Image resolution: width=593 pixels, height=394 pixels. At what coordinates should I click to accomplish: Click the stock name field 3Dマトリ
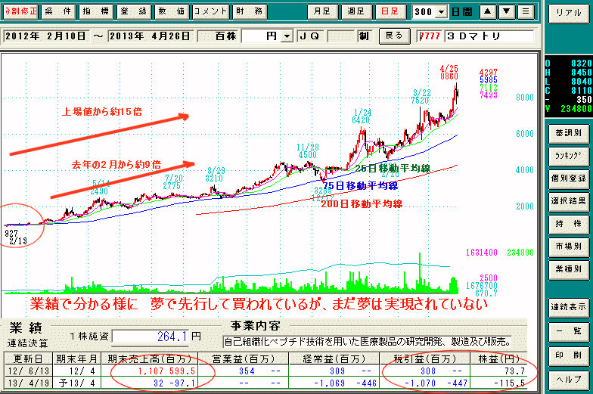pyautogui.click(x=489, y=36)
